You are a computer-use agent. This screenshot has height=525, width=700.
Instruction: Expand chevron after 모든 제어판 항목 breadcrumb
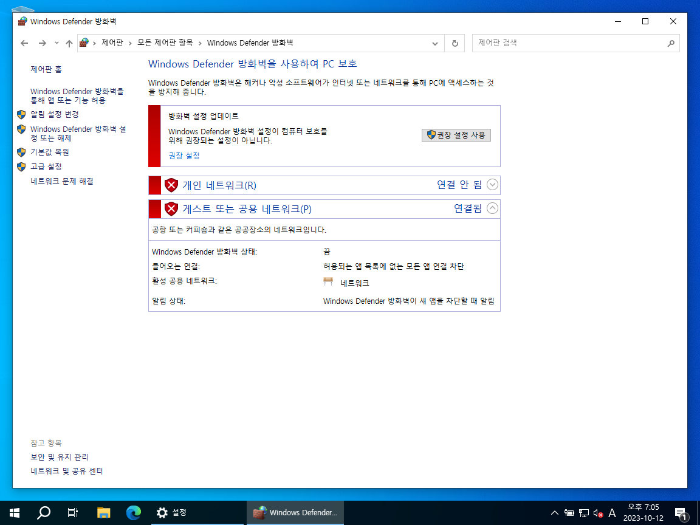pyautogui.click(x=200, y=43)
